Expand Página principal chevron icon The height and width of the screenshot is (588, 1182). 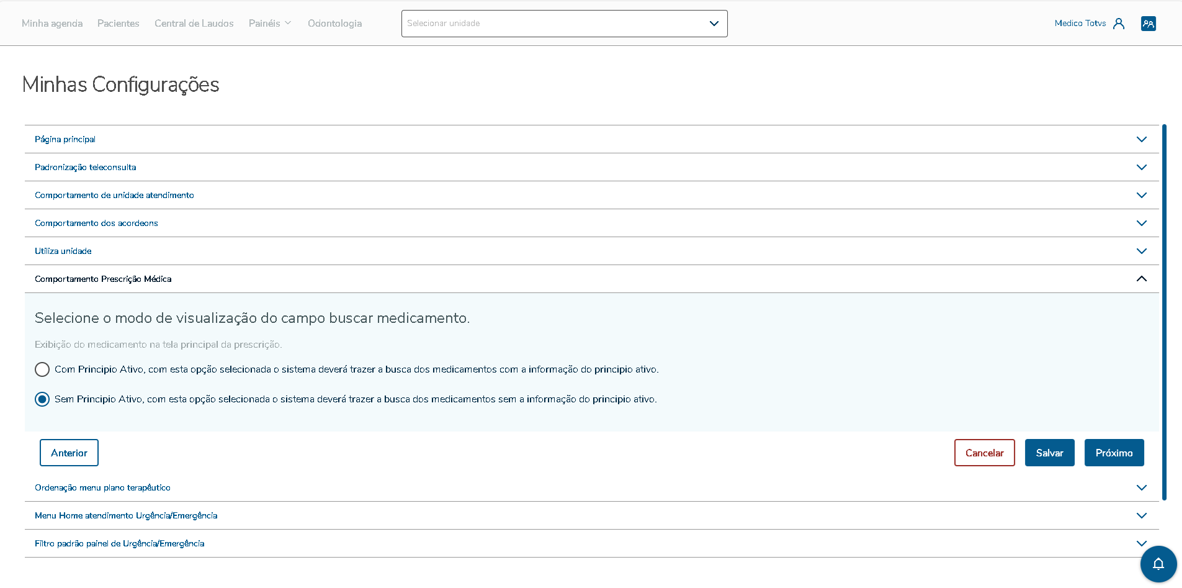tap(1141, 139)
